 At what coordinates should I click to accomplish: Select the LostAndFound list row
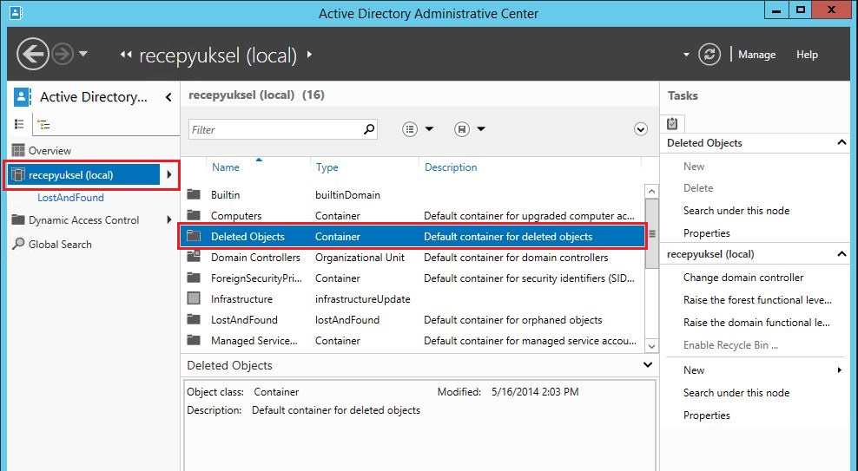click(413, 320)
